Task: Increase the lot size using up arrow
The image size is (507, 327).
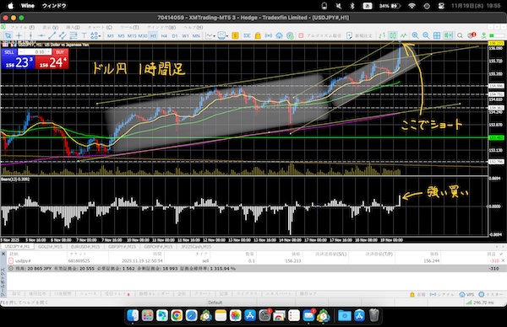Action: click(x=49, y=52)
